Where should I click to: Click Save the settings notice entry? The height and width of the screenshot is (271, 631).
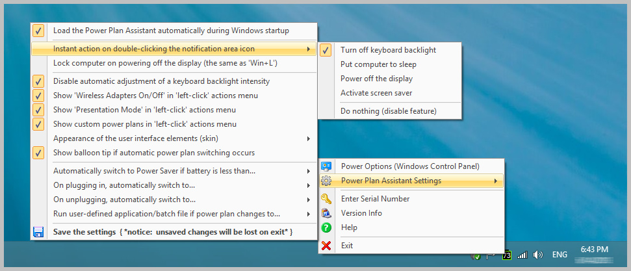coord(174,233)
